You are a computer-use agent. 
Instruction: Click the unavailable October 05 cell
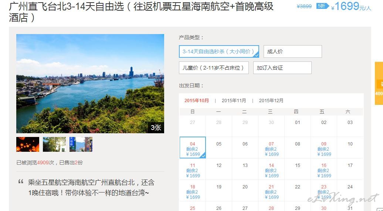point(219,147)
